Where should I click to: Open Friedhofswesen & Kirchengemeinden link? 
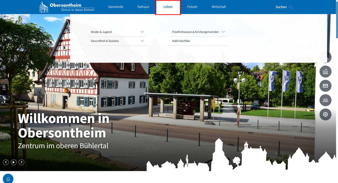coord(195,32)
